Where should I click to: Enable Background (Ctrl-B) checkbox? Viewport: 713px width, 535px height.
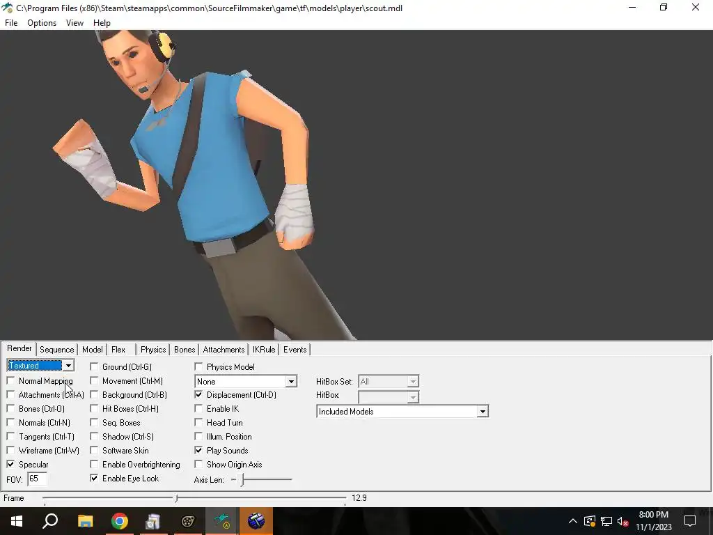click(94, 395)
